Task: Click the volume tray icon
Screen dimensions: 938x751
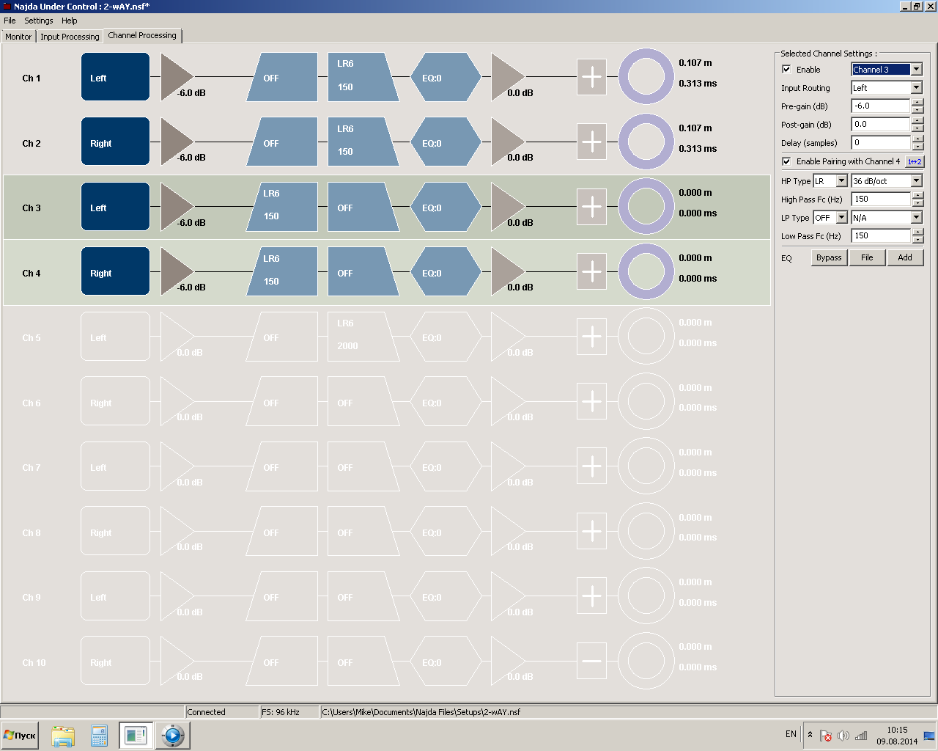Action: coord(843,736)
